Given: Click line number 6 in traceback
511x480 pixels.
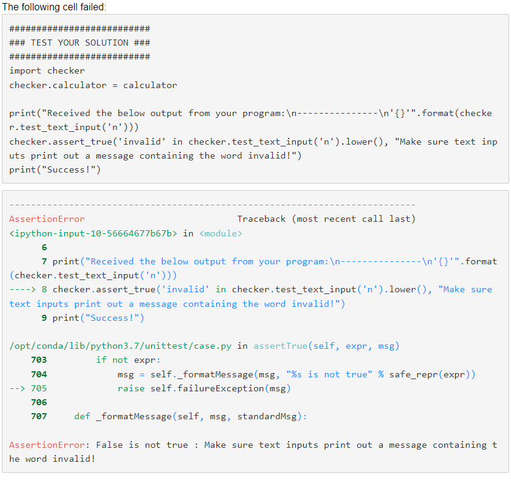Looking at the screenshot, I should tap(44, 248).
